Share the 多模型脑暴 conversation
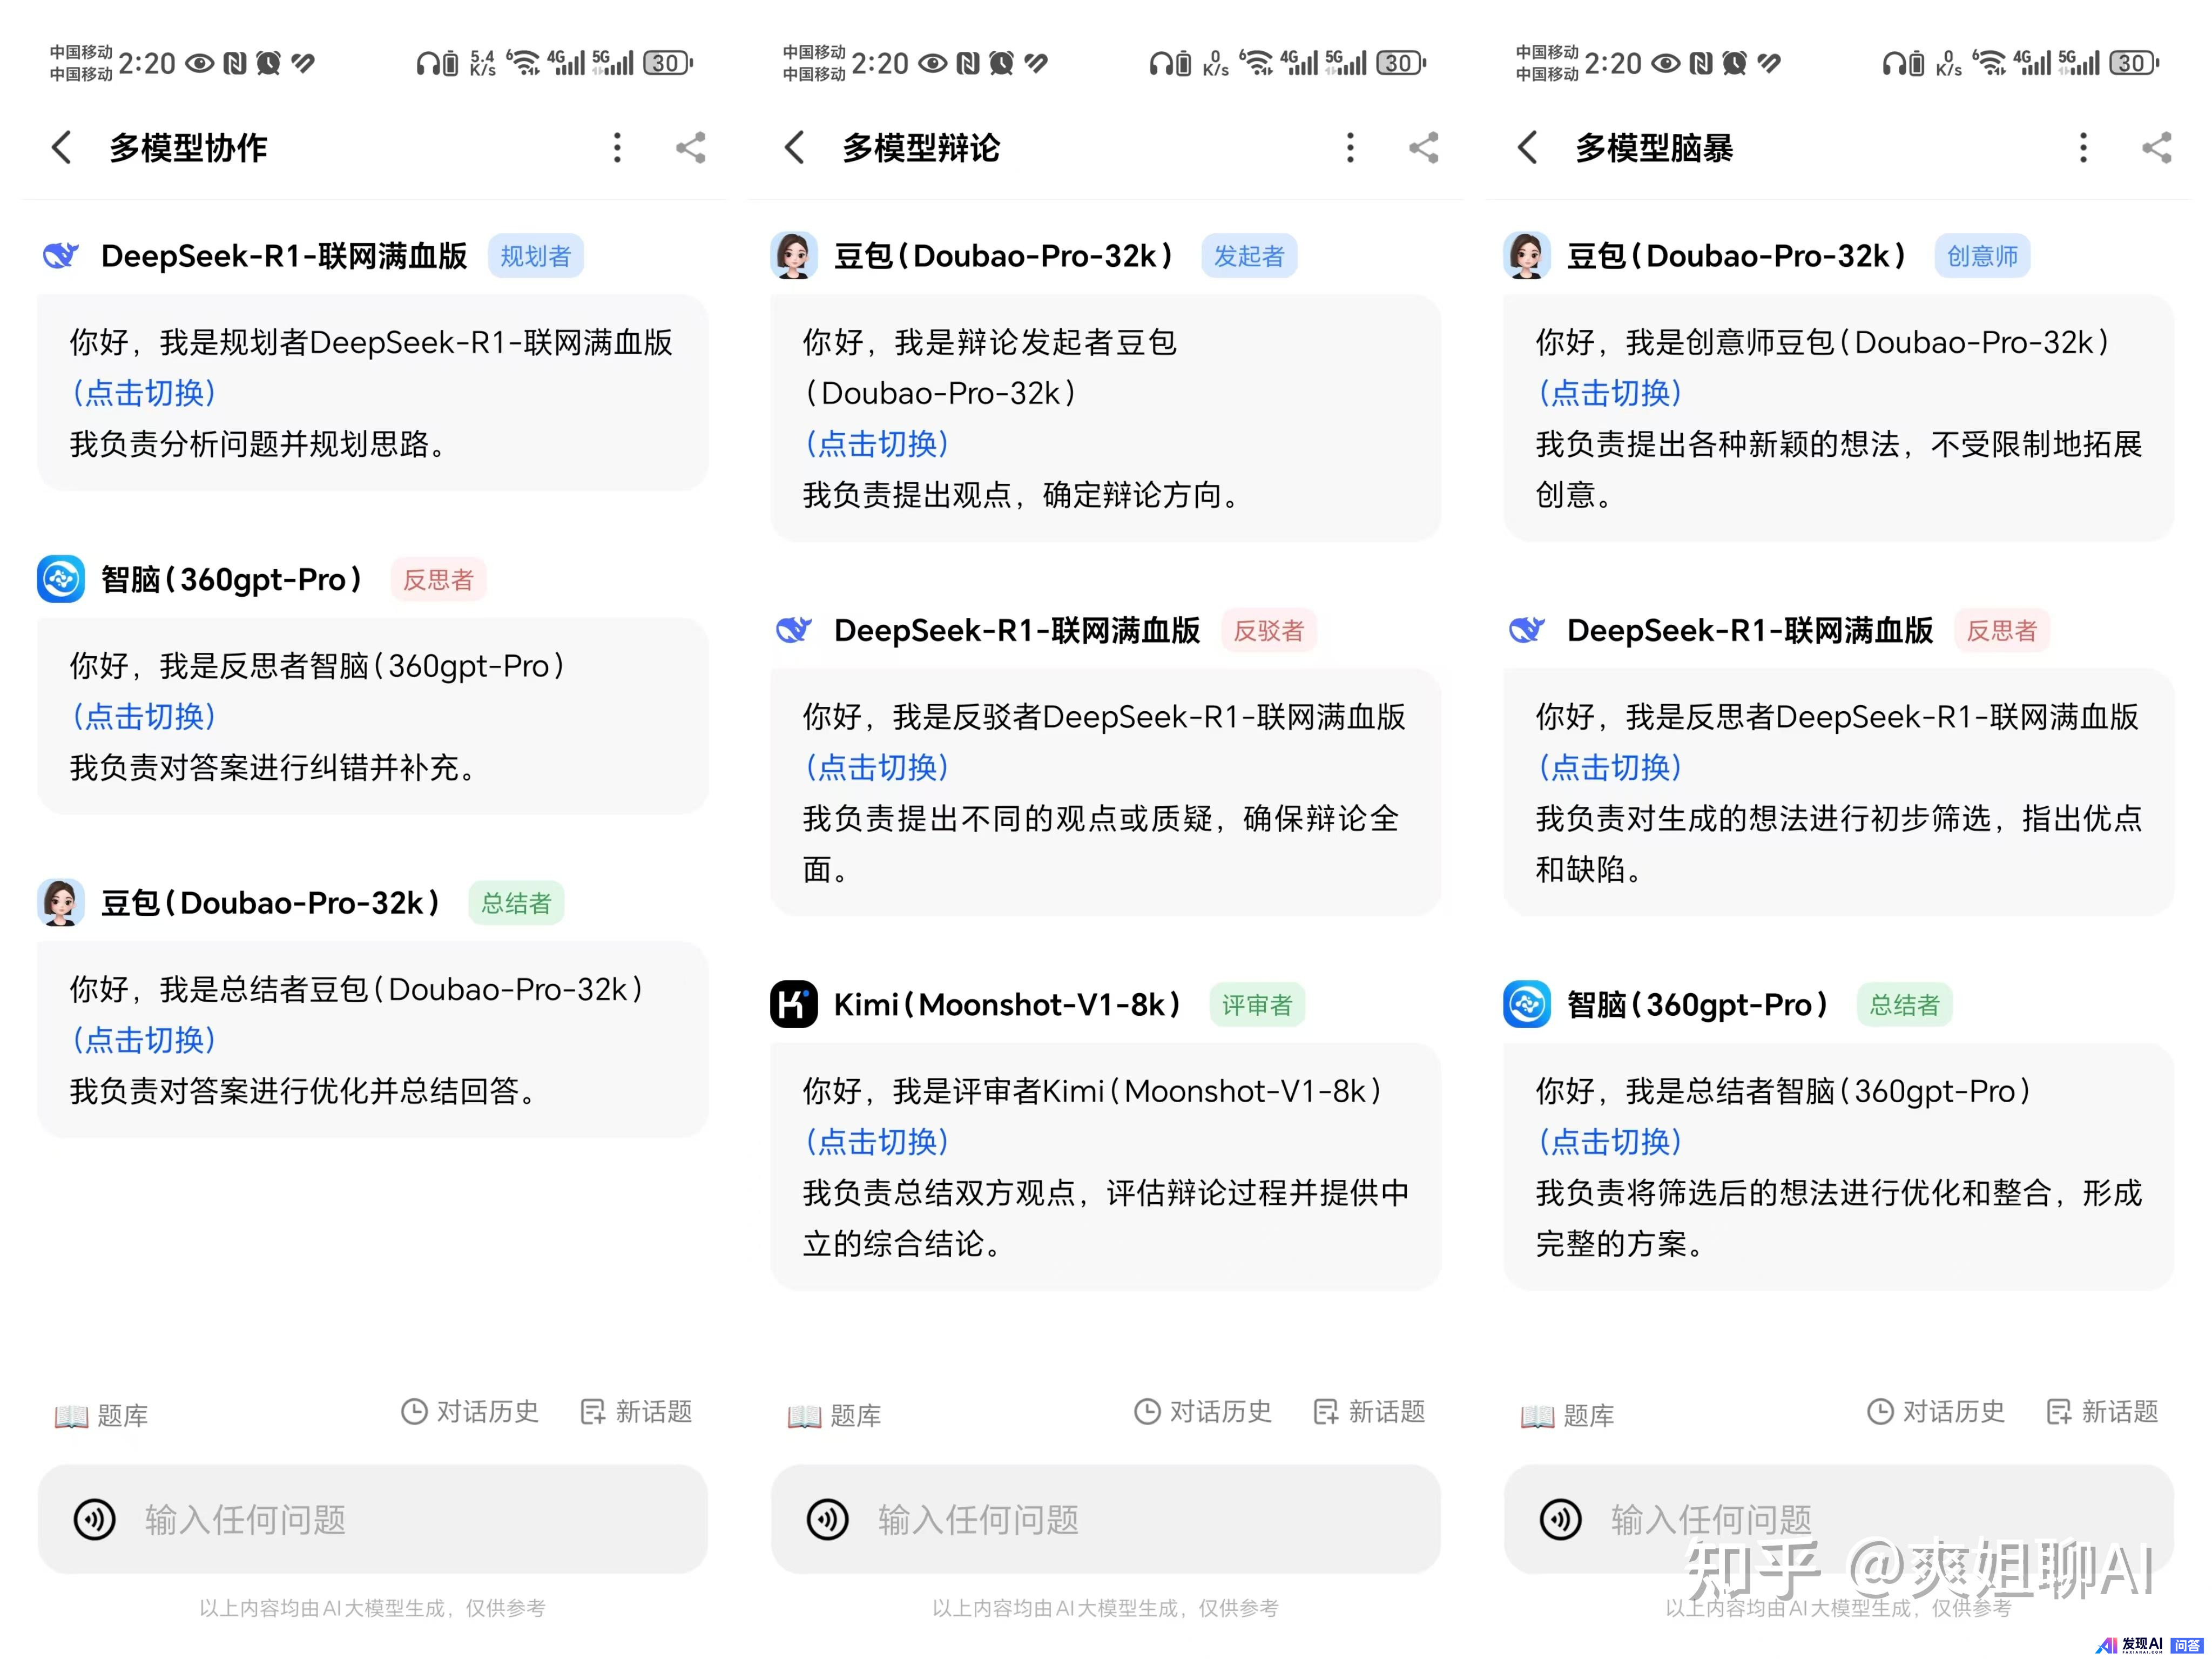 [2157, 148]
